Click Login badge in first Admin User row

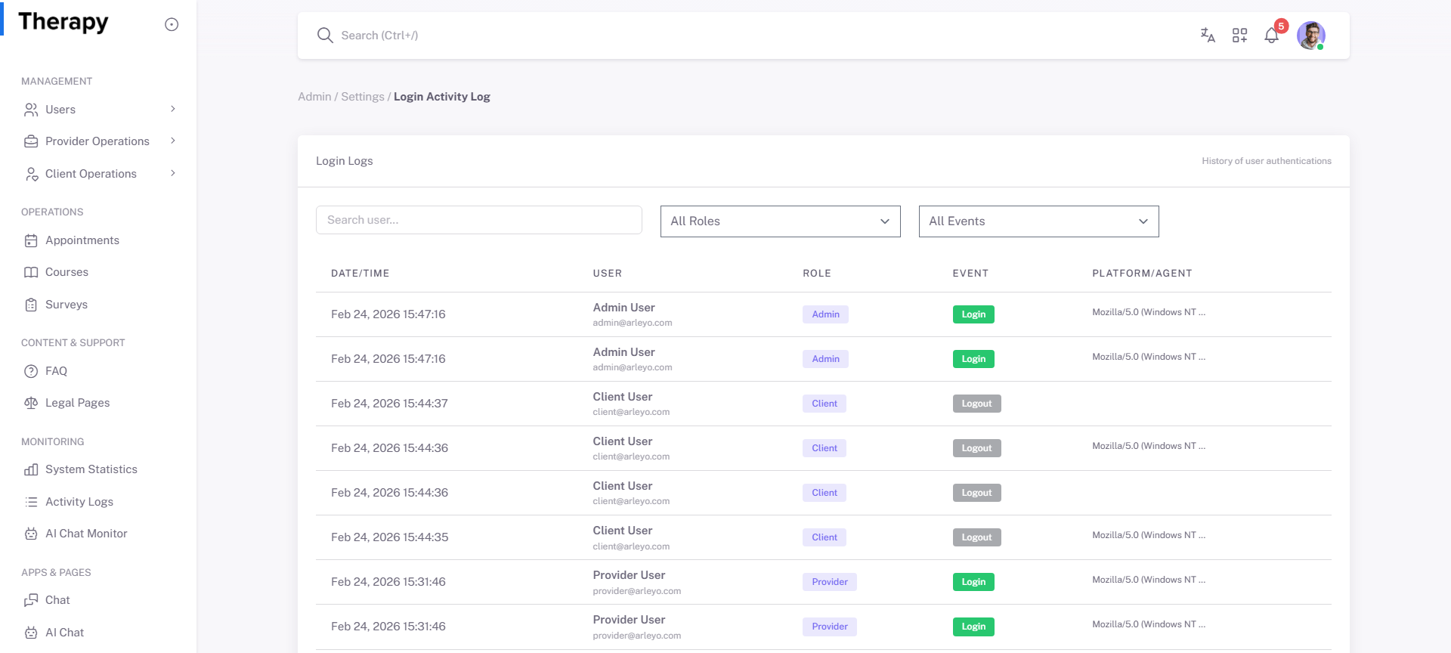coord(973,314)
